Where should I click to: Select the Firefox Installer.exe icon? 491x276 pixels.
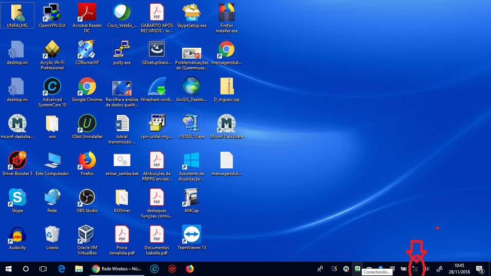pyautogui.click(x=226, y=17)
